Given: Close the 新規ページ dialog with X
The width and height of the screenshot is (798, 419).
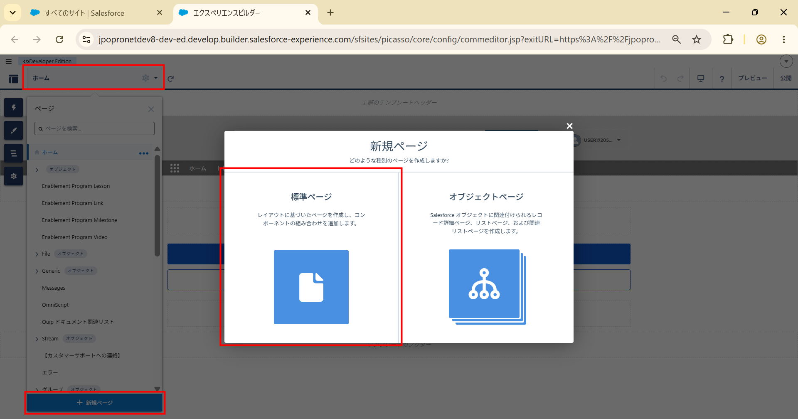Looking at the screenshot, I should 569,126.
